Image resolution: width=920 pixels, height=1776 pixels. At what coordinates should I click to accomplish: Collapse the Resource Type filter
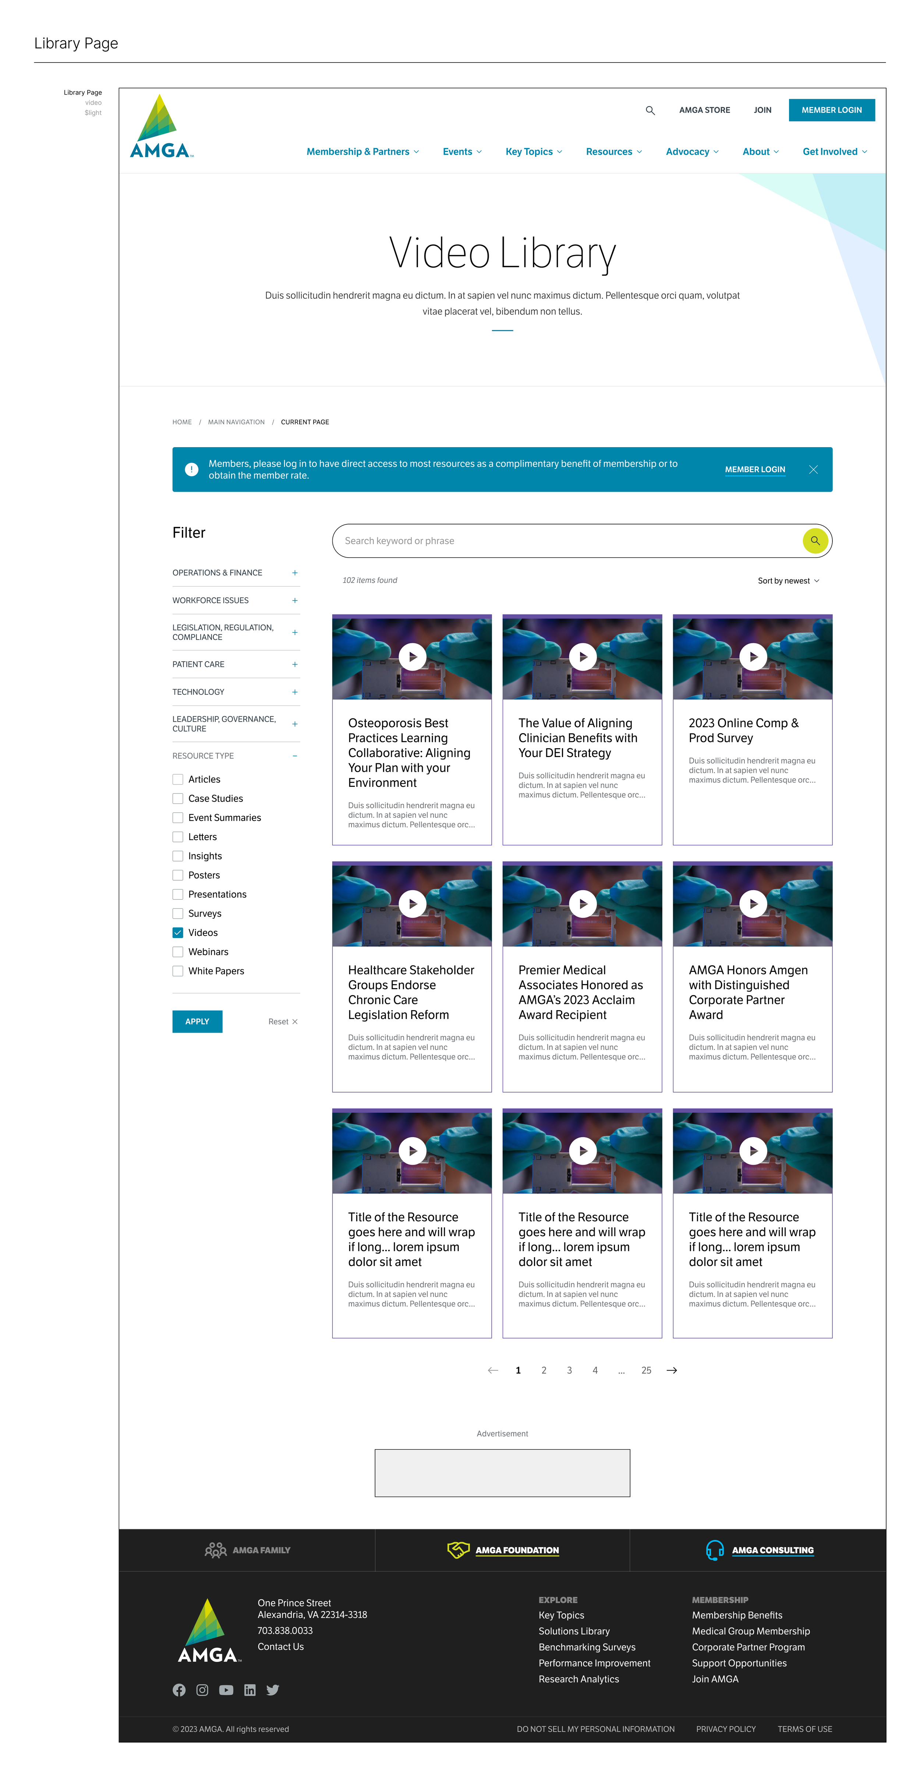pyautogui.click(x=236, y=756)
